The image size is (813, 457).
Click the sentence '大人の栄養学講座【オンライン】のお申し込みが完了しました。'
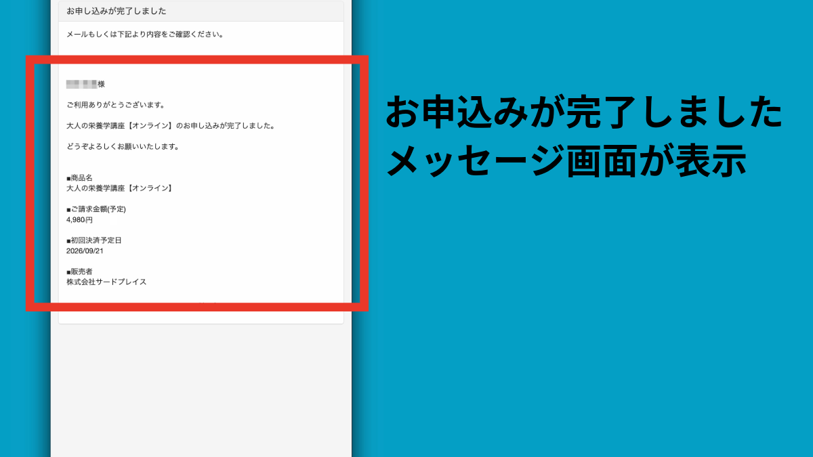click(170, 126)
